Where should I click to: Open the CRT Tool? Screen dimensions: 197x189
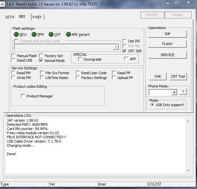pyautogui.click(x=178, y=76)
